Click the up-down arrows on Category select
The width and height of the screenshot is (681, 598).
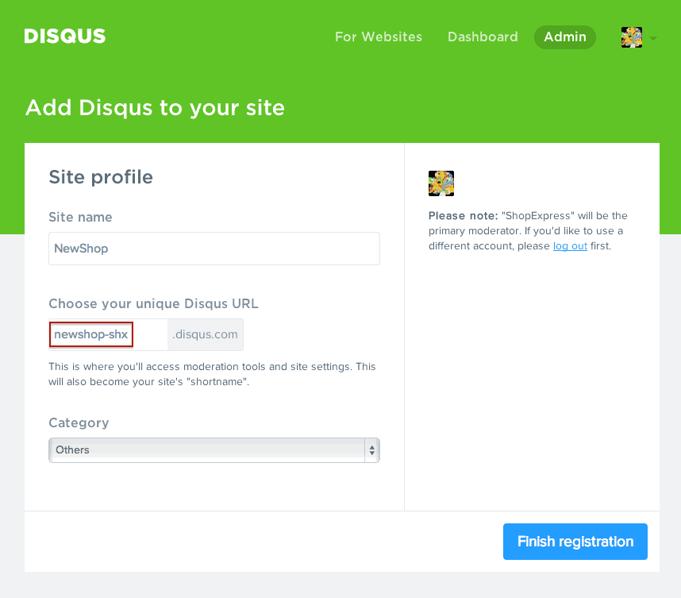click(x=372, y=450)
